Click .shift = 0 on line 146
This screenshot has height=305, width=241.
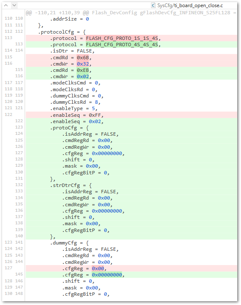tap(78, 281)
